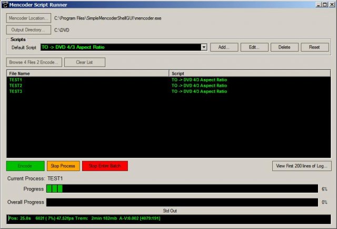Click the File Name column header

(x=88, y=74)
